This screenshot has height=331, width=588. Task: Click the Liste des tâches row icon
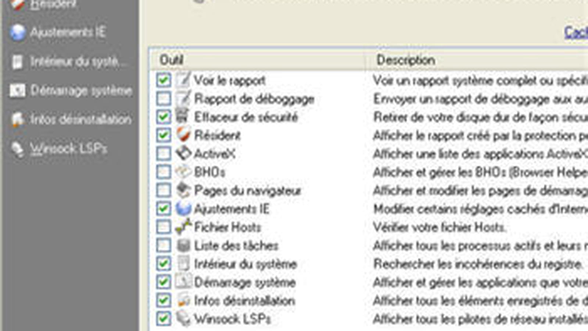tap(183, 245)
